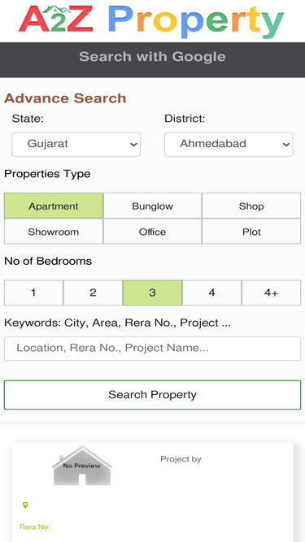Select the Apartment property type

[54, 206]
